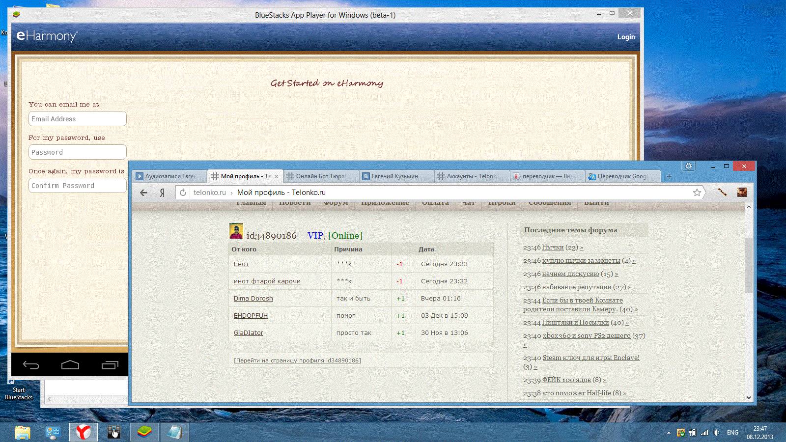Image resolution: width=786 pixels, height=442 pixels.
Task: Switch to Yandex Browser in taskbar
Action: point(84,432)
